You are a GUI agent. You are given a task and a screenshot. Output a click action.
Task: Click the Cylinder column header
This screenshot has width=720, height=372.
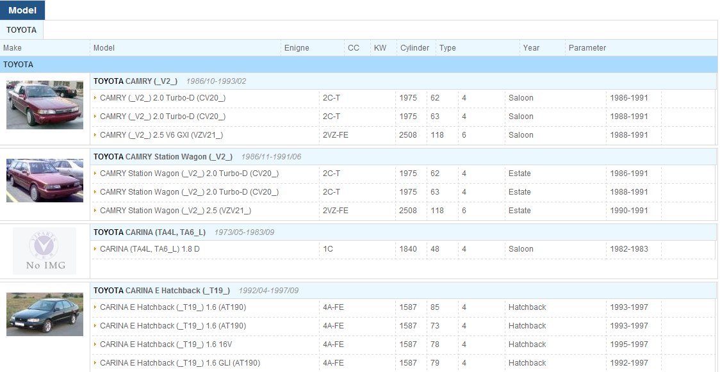pos(414,48)
